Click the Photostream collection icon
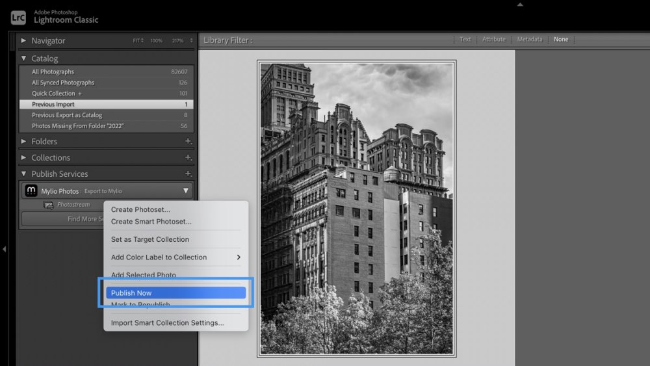The width and height of the screenshot is (650, 366). [x=48, y=205]
